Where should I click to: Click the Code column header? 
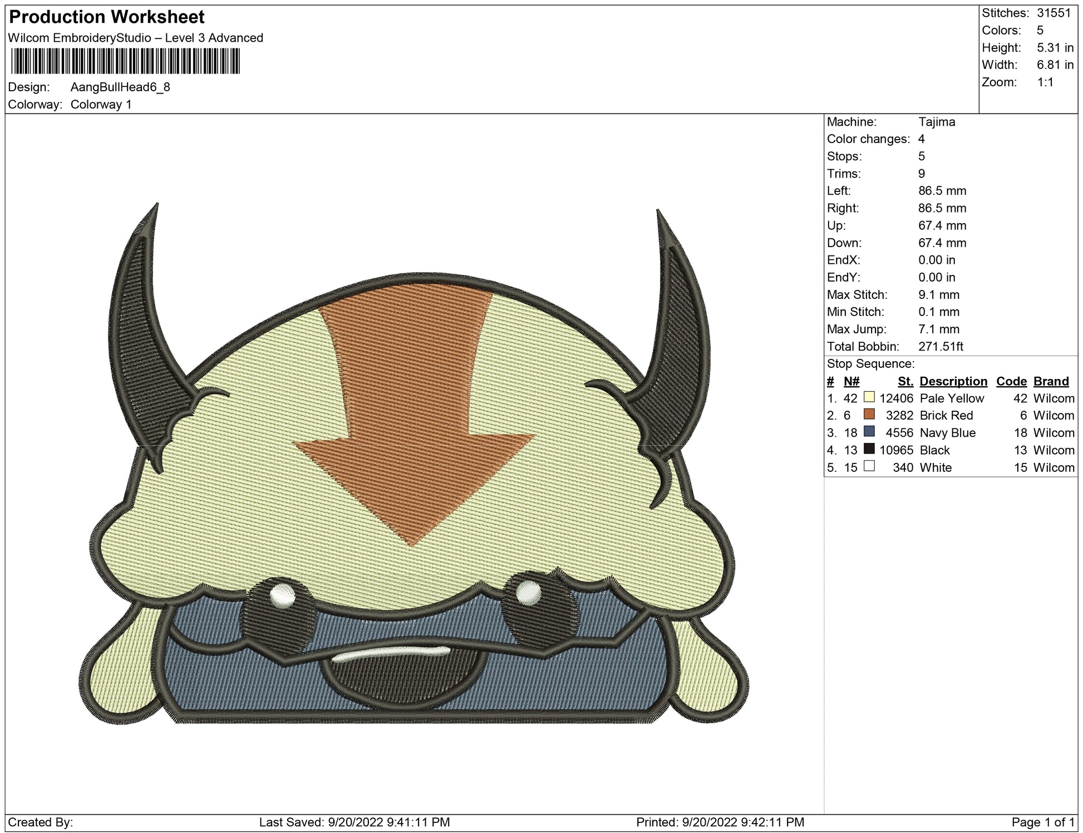[1011, 381]
